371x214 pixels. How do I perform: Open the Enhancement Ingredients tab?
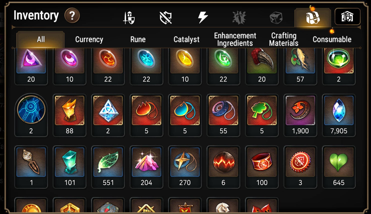235,39
